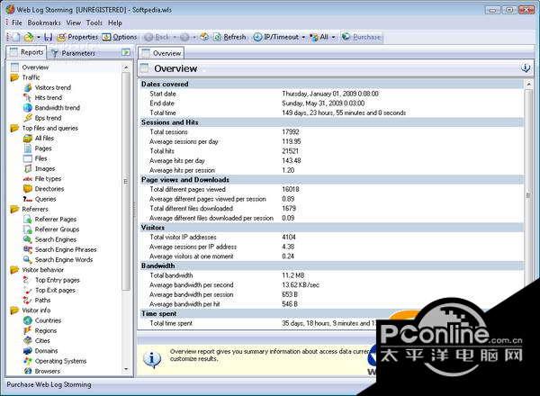Image resolution: width=540 pixels, height=396 pixels.
Task: Open the Top Entry pages report
Action: tap(58, 280)
